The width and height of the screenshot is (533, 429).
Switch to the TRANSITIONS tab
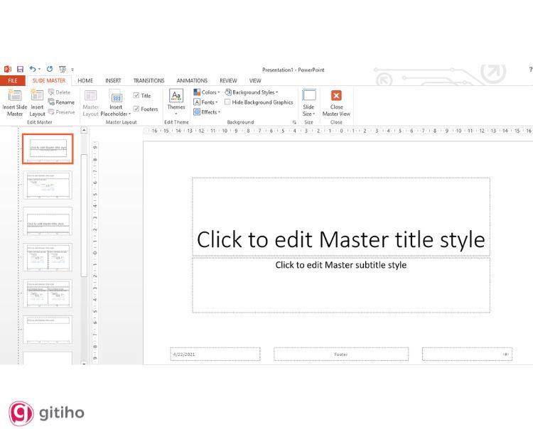[149, 80]
